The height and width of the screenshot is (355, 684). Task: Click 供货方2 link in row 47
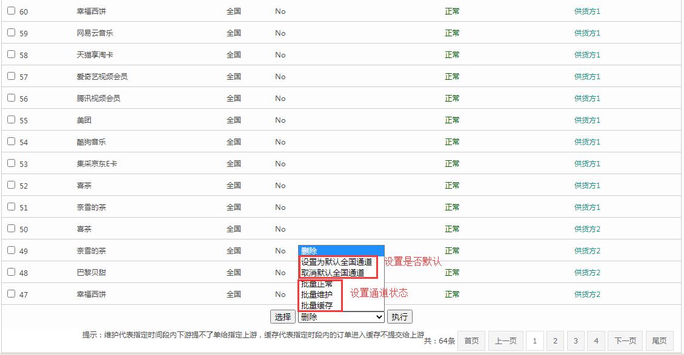[x=587, y=295]
